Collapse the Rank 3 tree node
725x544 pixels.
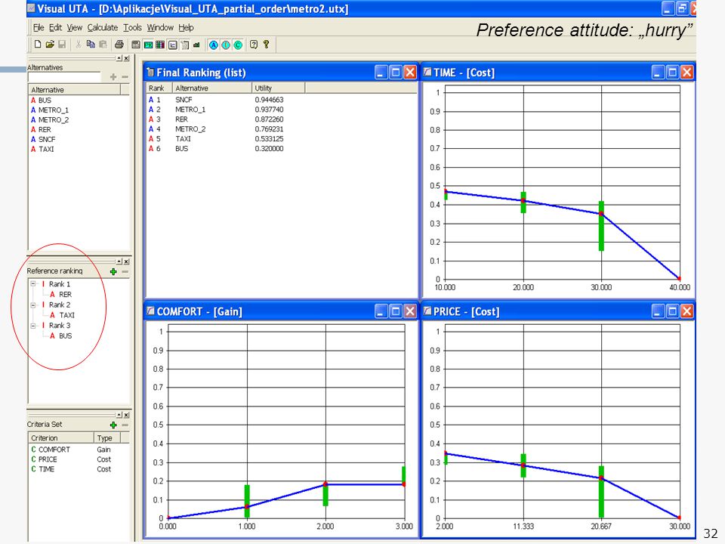click(x=33, y=326)
